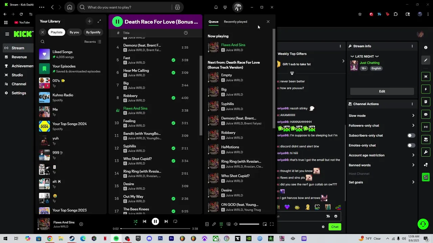The height and width of the screenshot is (243, 433).
Task: Toggle saved checkmark for Robbery track
Action: [173, 98]
